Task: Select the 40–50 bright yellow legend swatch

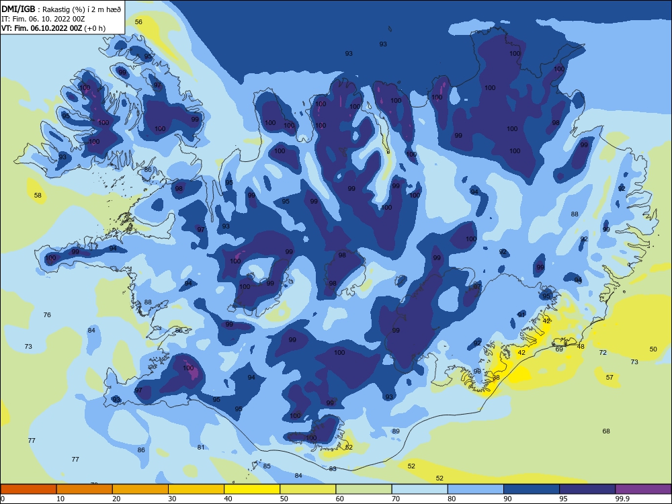Action: pyautogui.click(x=252, y=489)
